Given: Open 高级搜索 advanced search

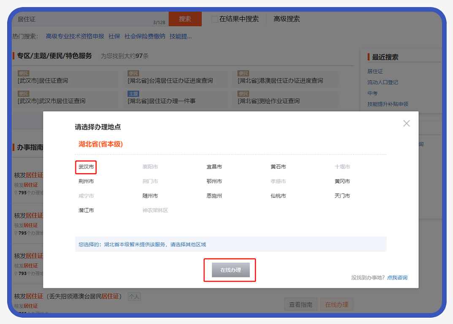Looking at the screenshot, I should pos(286,19).
